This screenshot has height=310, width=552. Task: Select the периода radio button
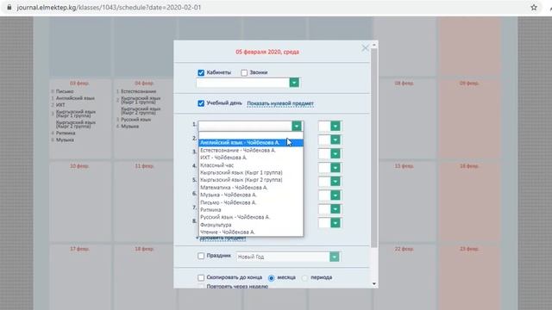(304, 277)
